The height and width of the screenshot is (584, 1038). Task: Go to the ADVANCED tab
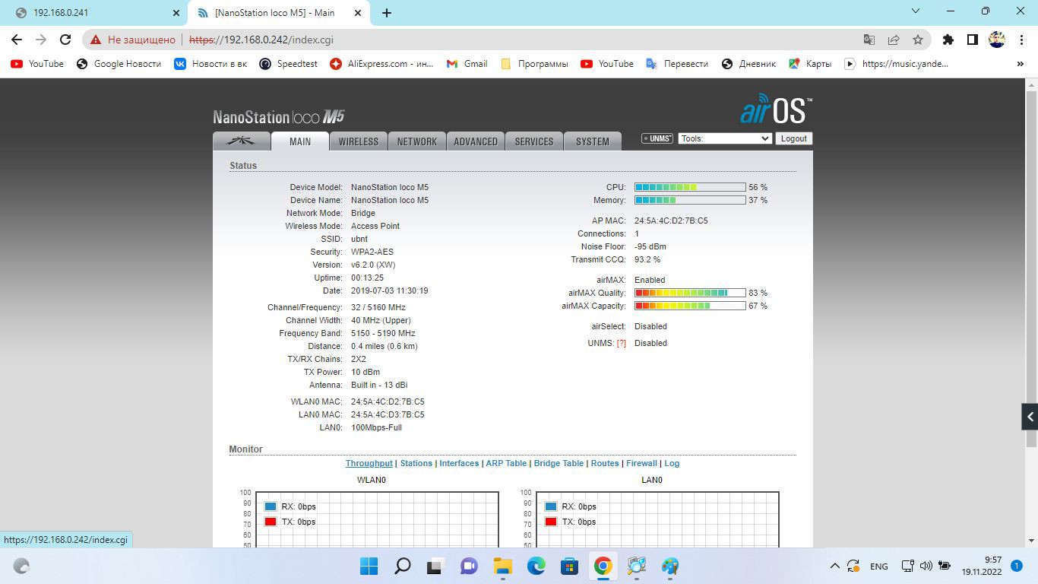pos(476,141)
